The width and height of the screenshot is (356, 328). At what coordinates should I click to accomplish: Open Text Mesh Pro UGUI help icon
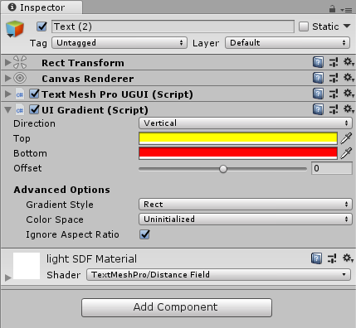[x=318, y=94]
